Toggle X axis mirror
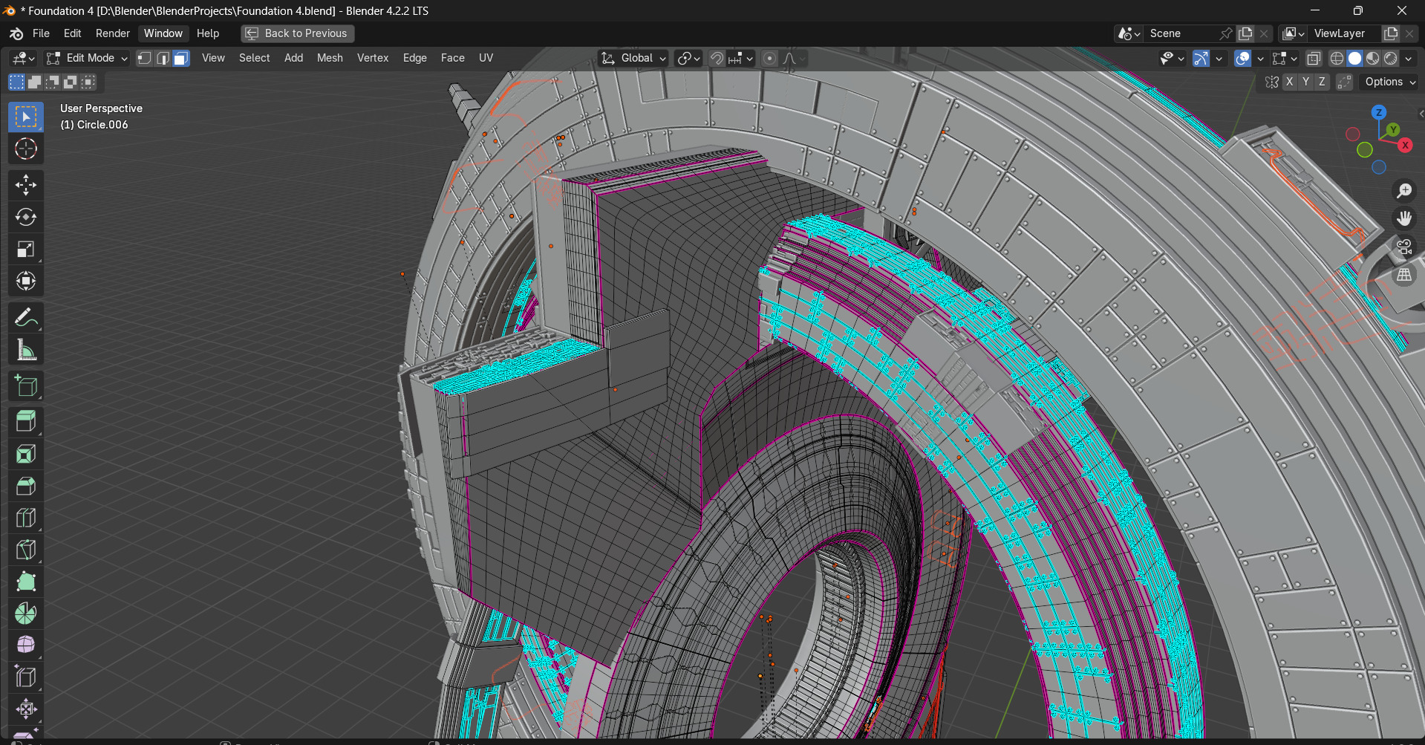 [1290, 82]
